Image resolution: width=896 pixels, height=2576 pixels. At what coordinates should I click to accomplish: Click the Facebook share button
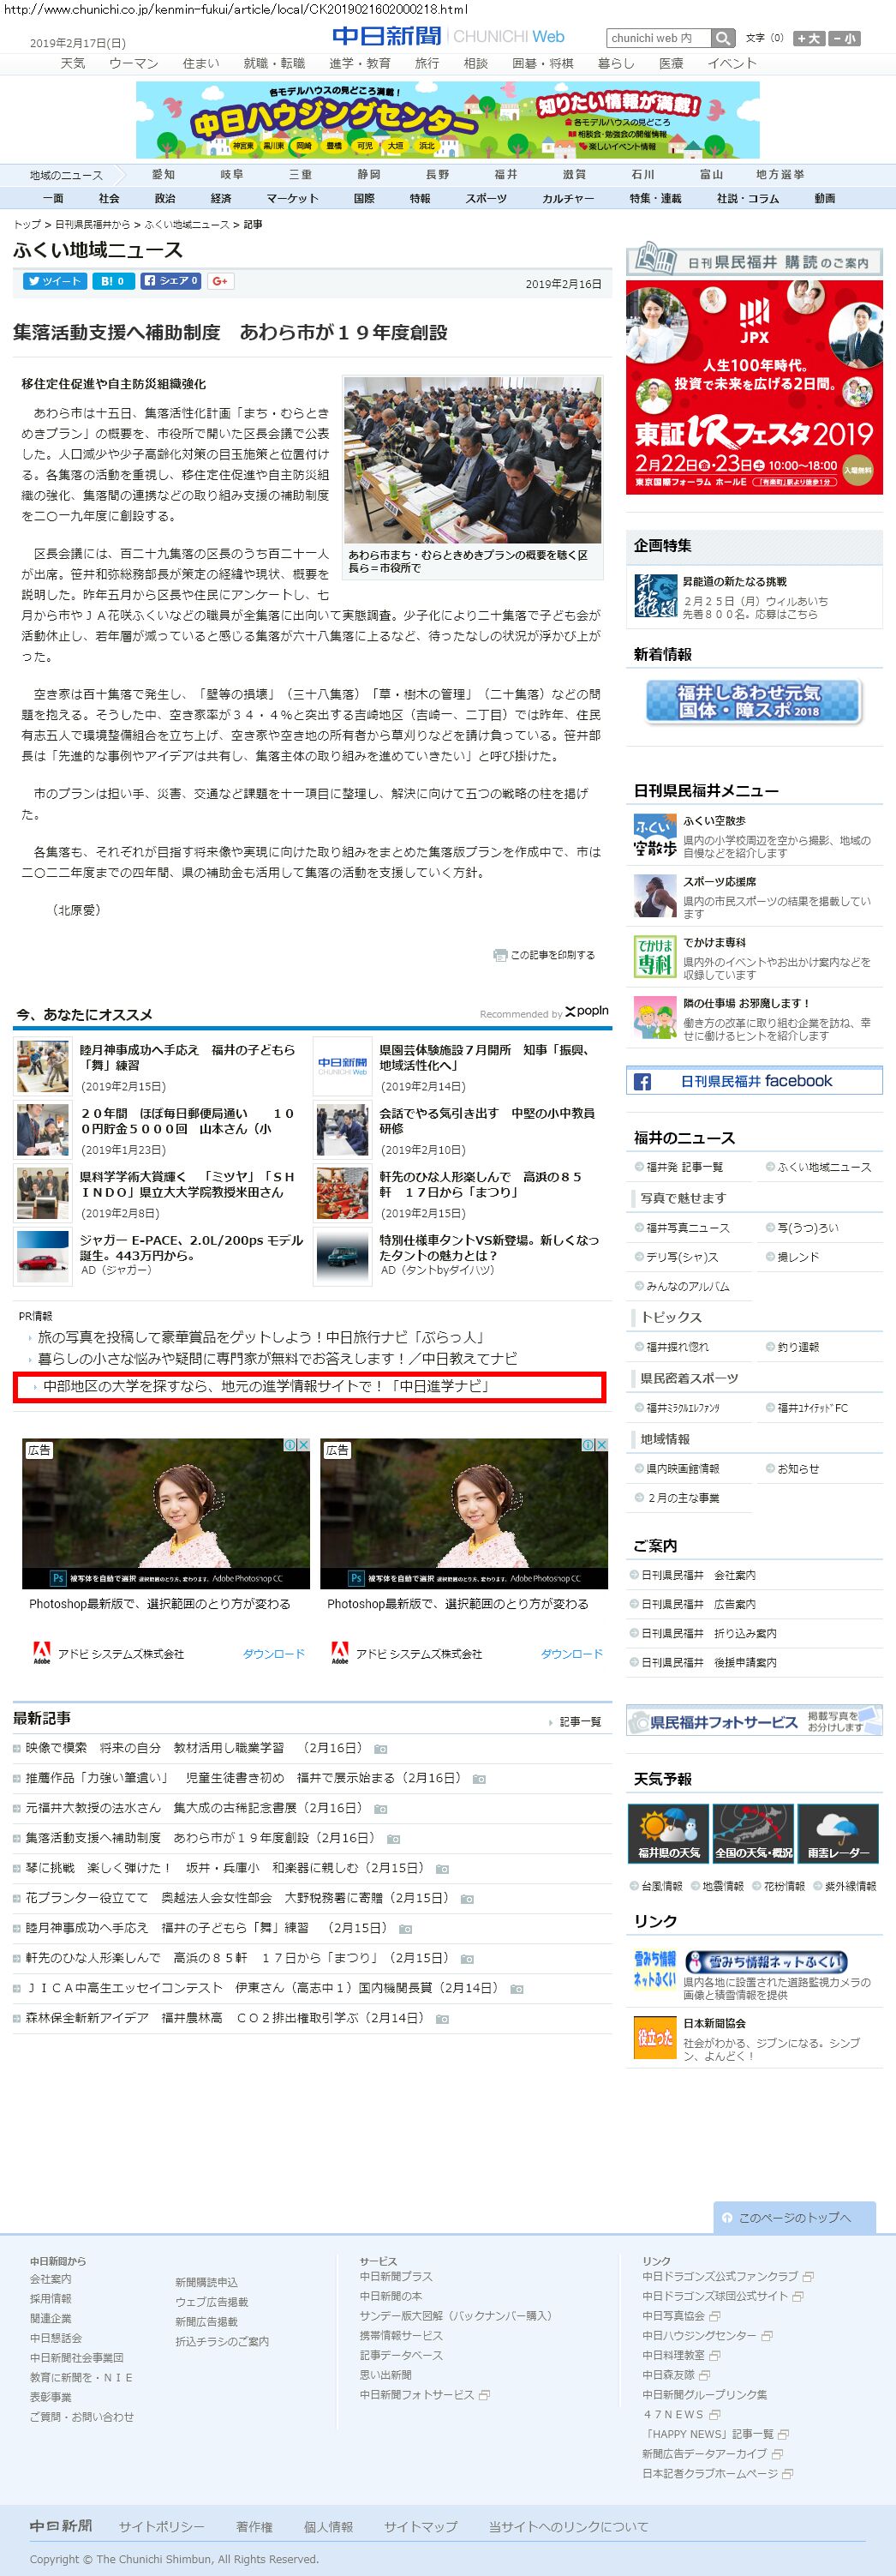pos(170,281)
